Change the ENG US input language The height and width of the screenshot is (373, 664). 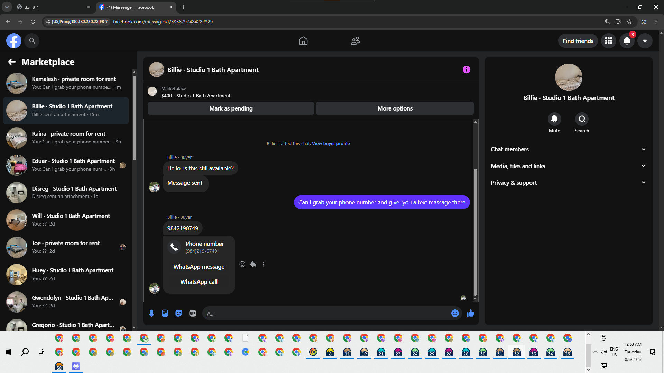click(x=614, y=352)
